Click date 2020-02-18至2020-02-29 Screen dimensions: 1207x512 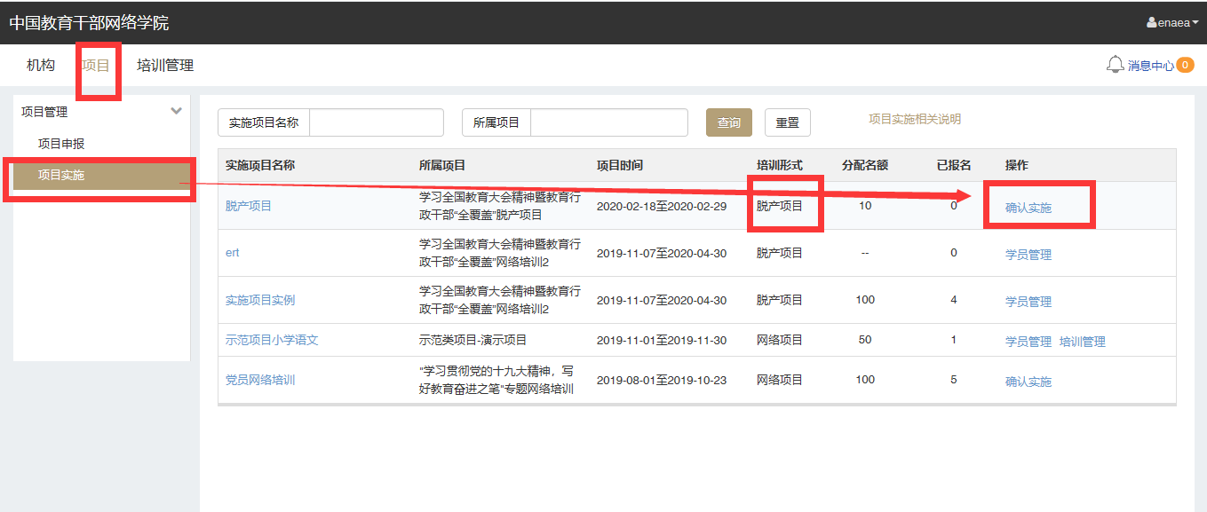tap(662, 206)
